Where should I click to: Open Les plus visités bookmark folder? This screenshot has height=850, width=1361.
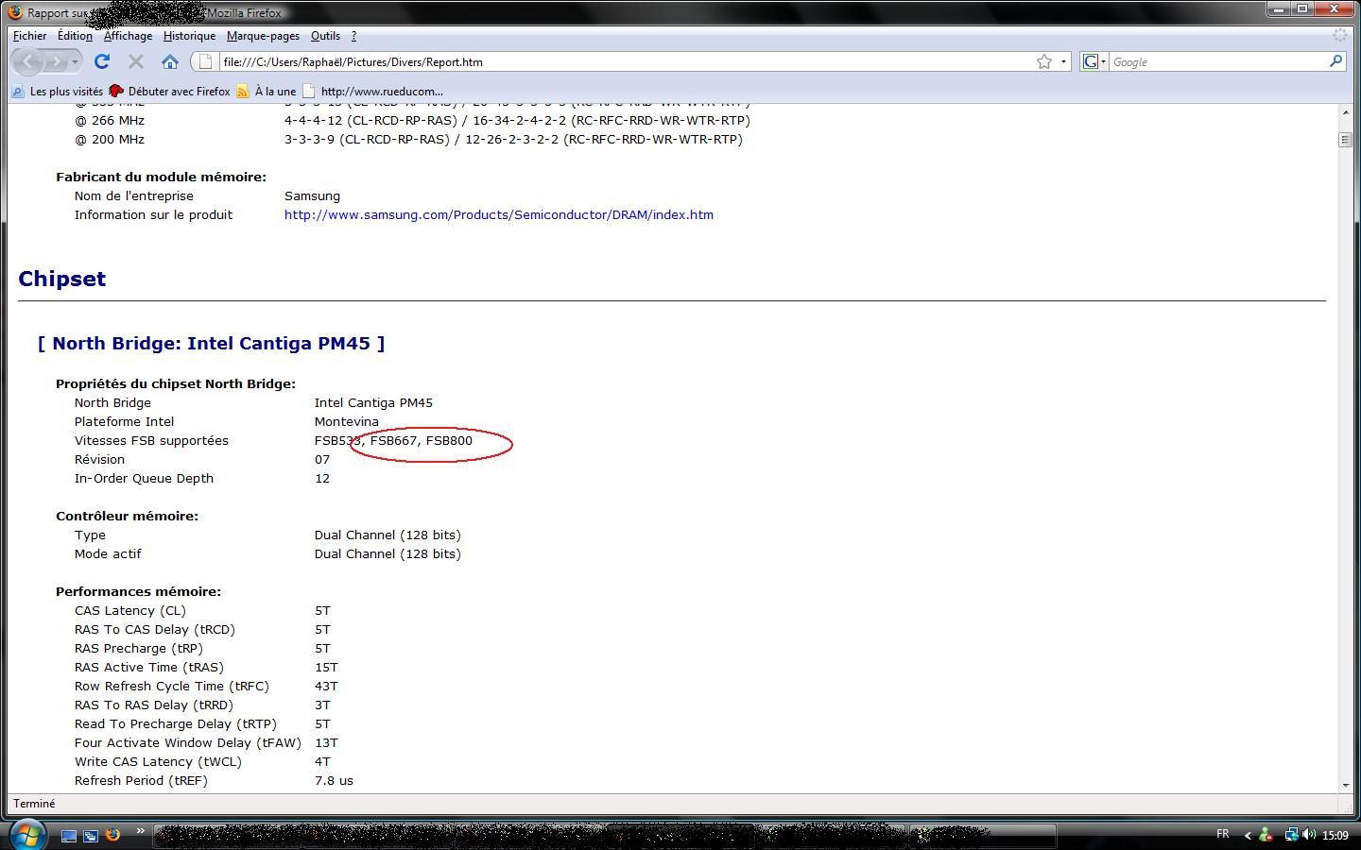pyautogui.click(x=57, y=92)
